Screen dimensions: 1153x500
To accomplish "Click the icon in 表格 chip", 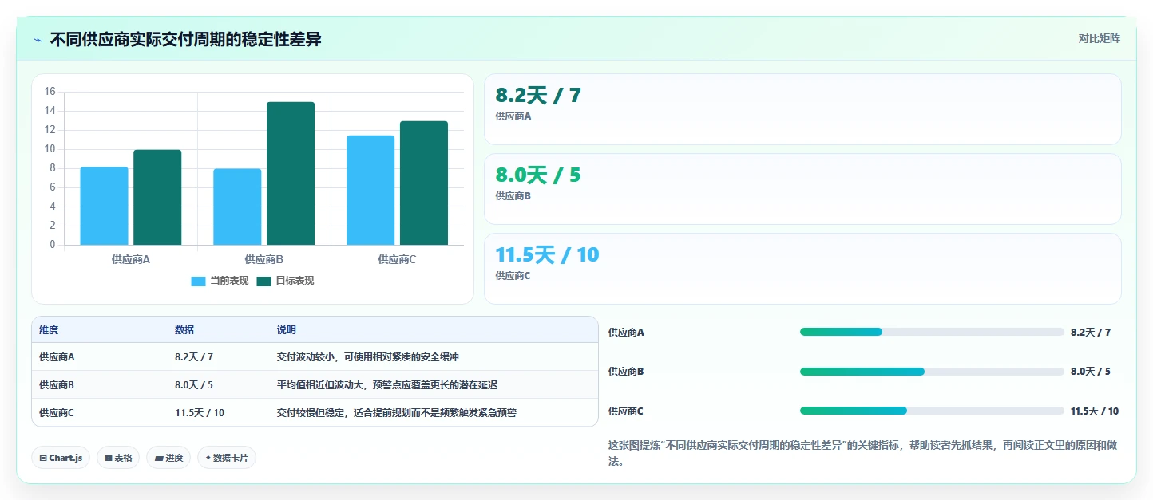I will coord(109,459).
